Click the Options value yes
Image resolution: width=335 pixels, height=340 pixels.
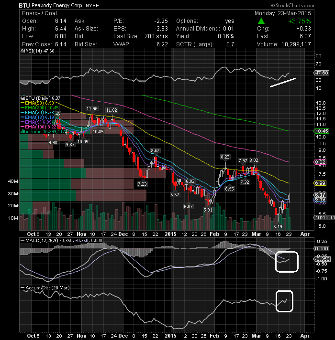pyautogui.click(x=230, y=21)
